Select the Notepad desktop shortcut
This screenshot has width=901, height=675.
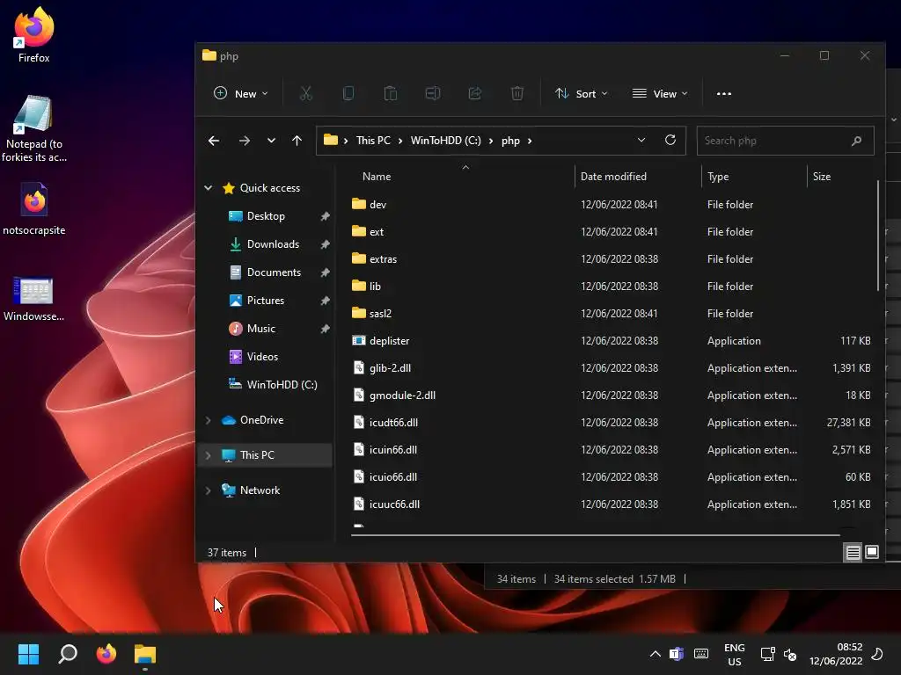point(34,129)
